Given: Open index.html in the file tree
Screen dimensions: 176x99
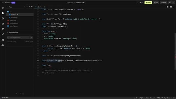Looking at the screenshot, I should click(x=13, y=20).
